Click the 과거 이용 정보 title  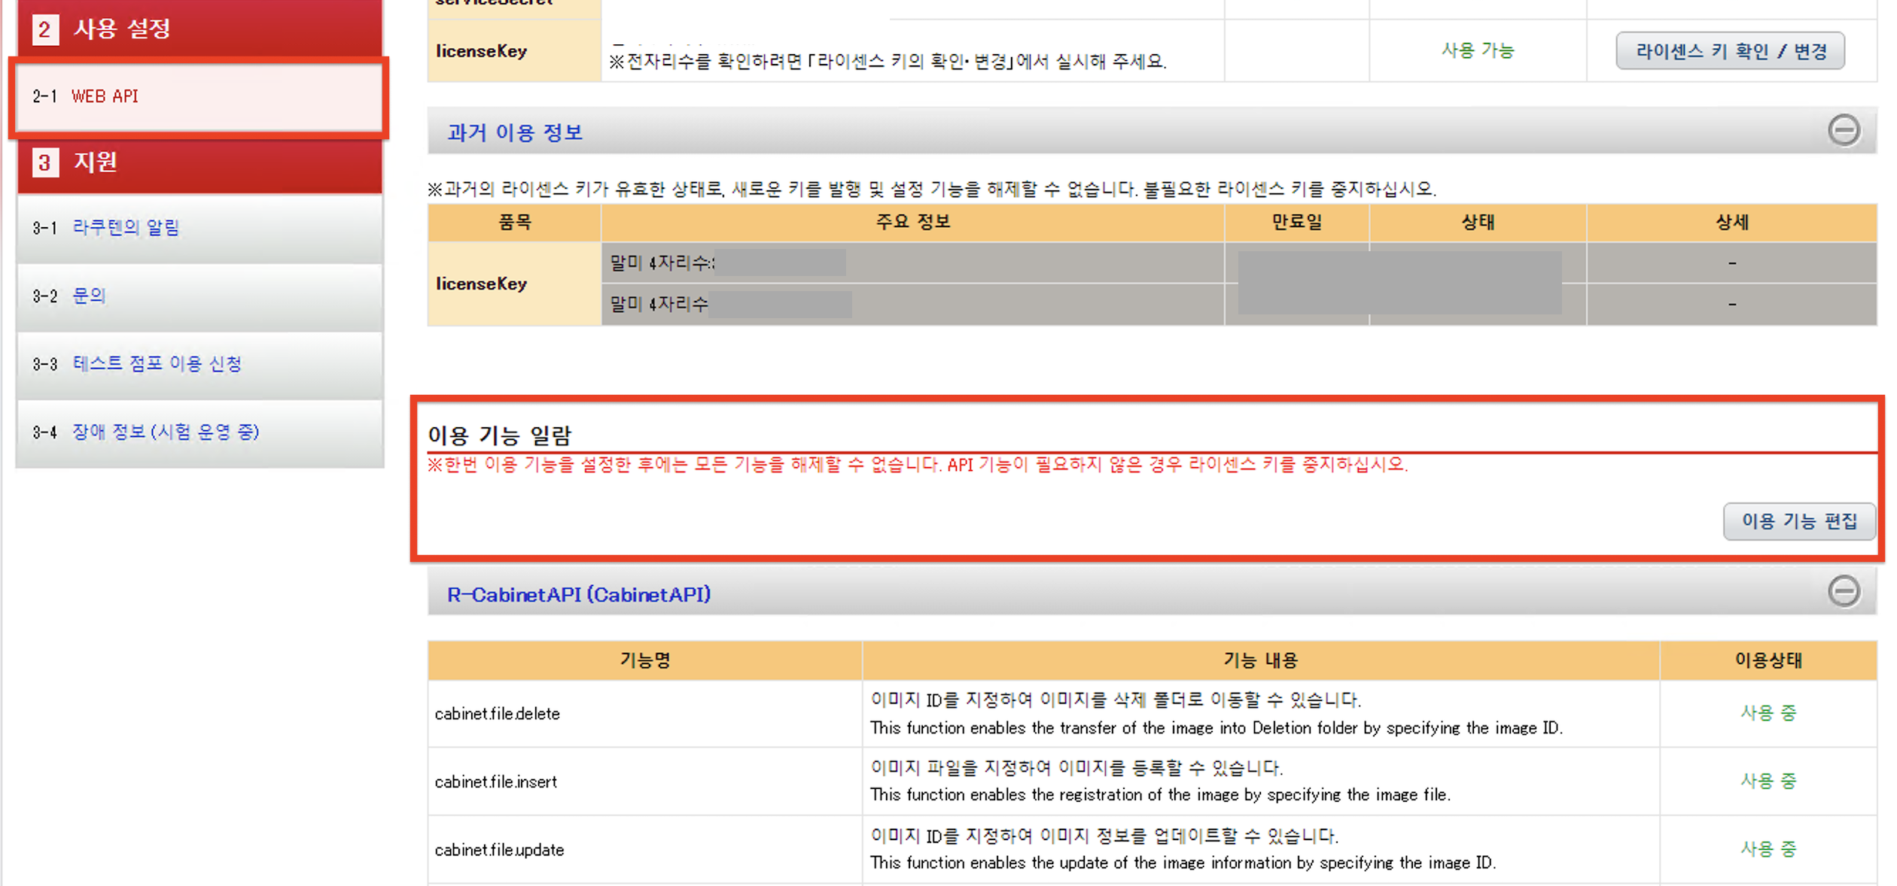tap(515, 132)
